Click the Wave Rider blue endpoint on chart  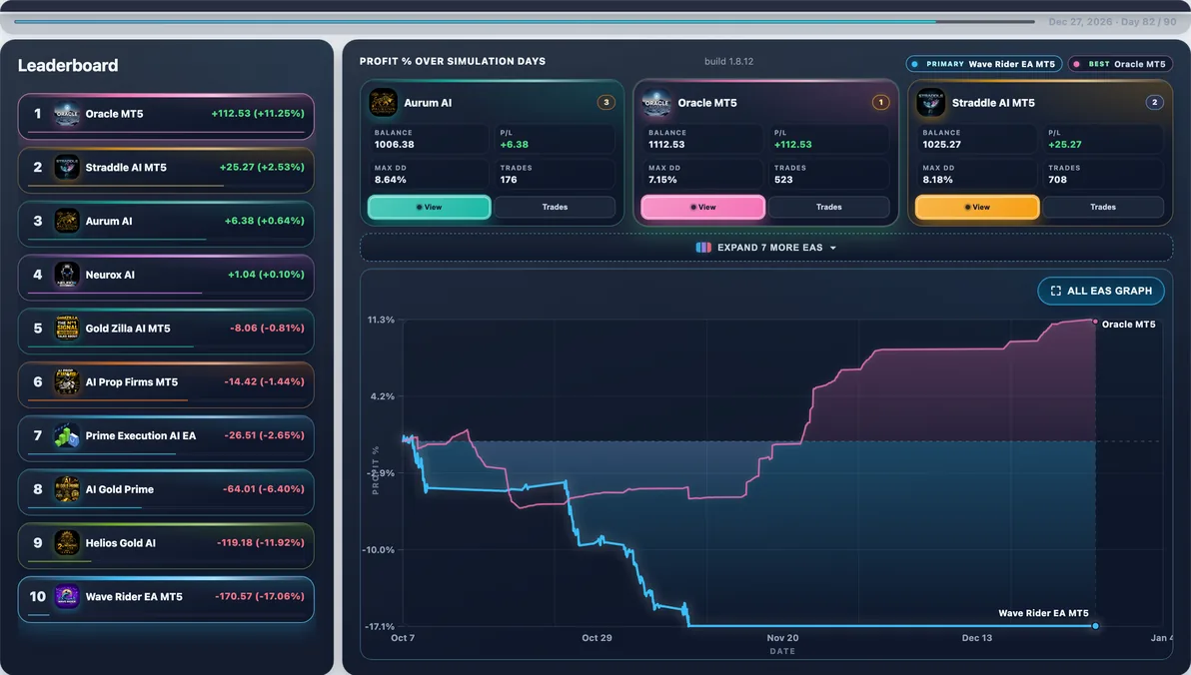(1095, 626)
